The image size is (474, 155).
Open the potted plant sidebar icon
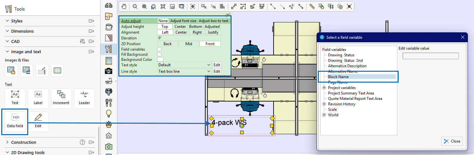pos(109,124)
